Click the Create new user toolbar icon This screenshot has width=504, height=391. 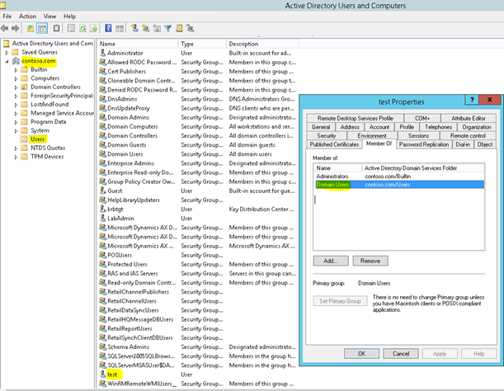136,28
